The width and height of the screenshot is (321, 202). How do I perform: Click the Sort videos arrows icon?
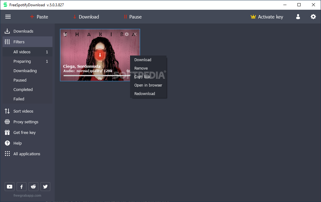[x=7, y=111]
